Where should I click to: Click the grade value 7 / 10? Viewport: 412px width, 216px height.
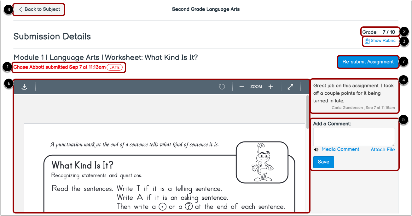[389, 32]
